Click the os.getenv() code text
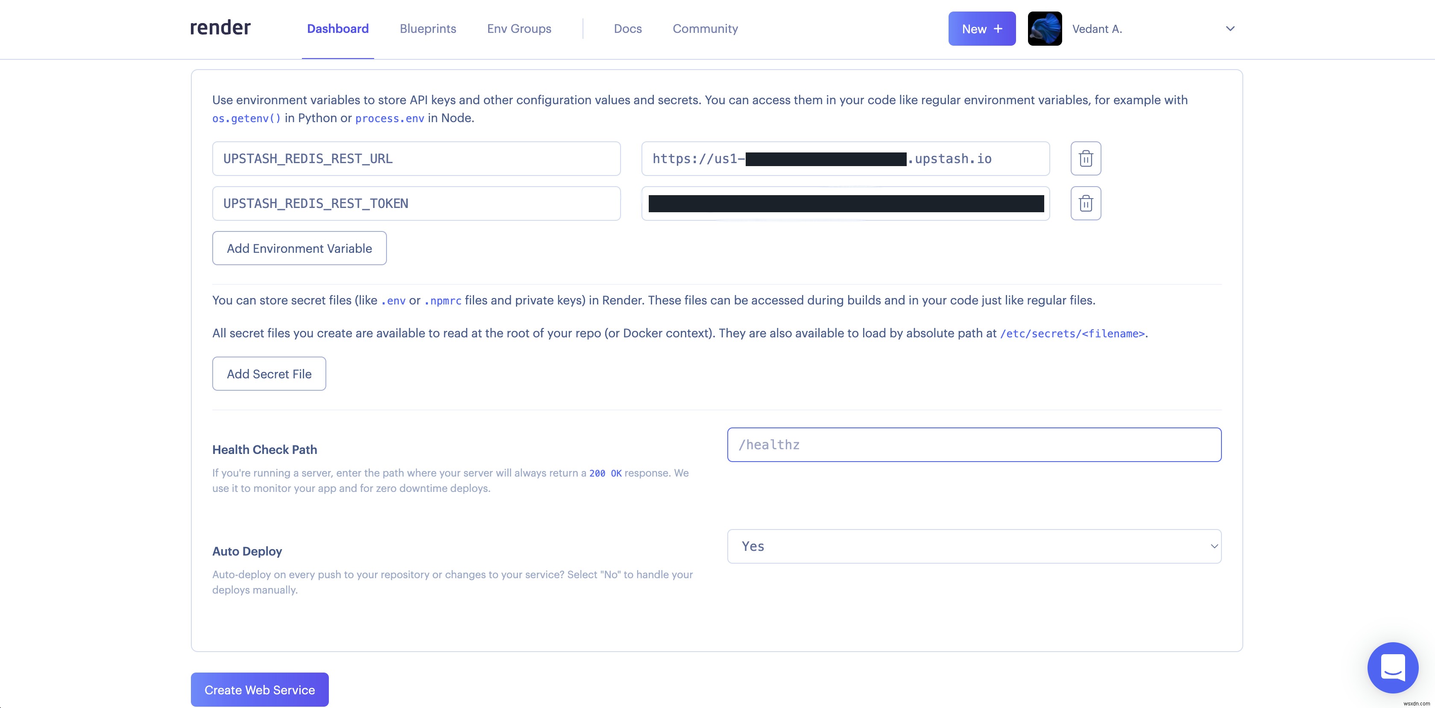The width and height of the screenshot is (1435, 708). (x=247, y=118)
